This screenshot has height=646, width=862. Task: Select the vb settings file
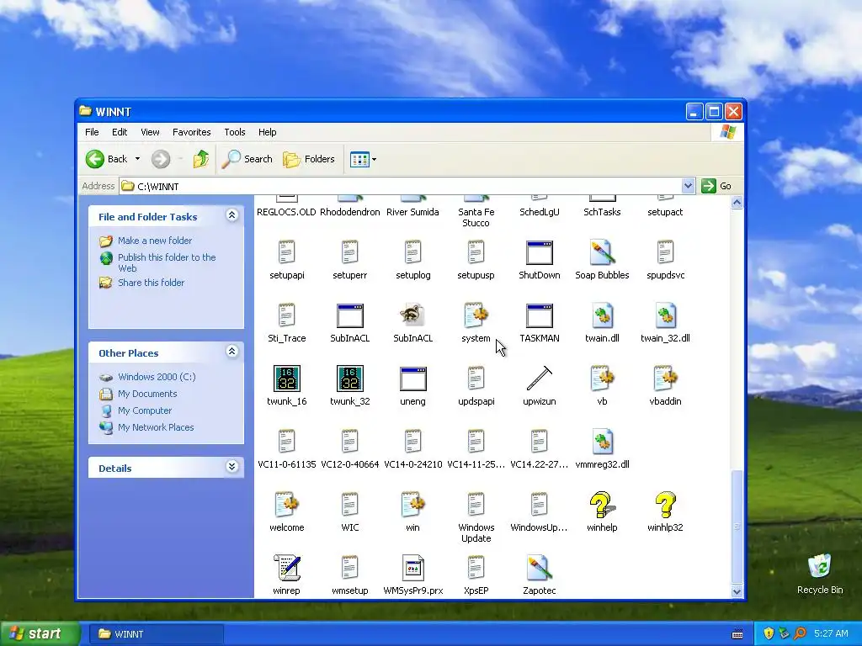(602, 379)
